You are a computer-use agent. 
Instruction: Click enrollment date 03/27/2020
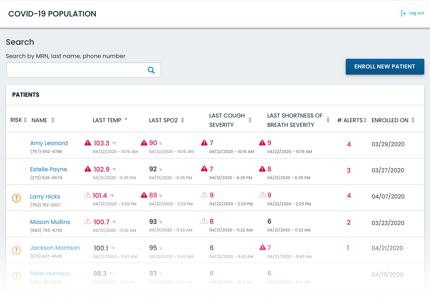click(x=388, y=171)
